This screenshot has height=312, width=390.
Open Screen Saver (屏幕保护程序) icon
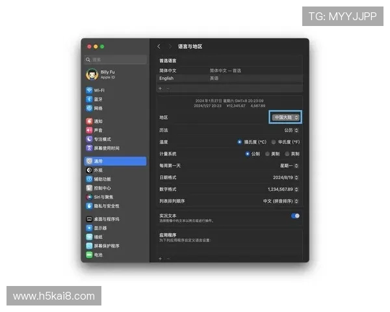point(89,246)
